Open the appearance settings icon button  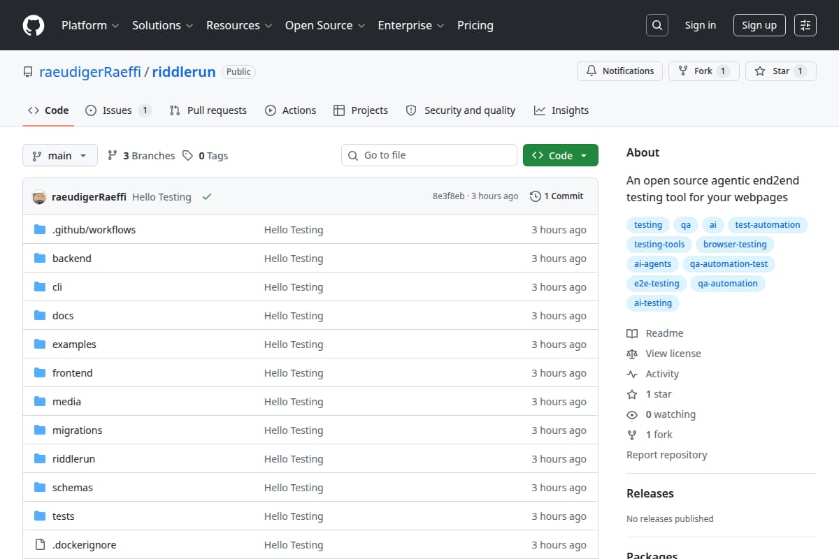805,25
